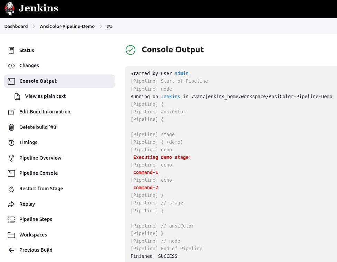Open the Jenkins node link in console
337x262 pixels.
171,97
